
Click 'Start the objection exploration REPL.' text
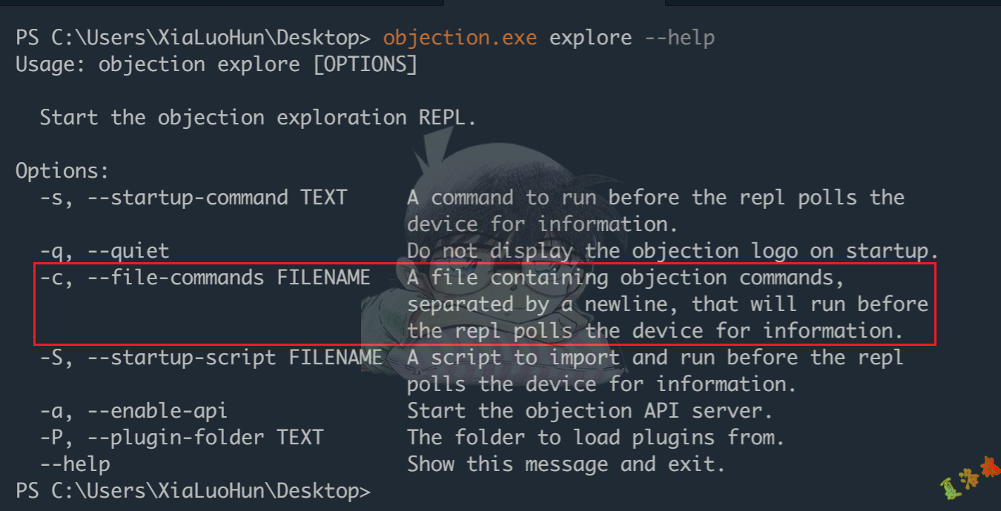(x=258, y=118)
